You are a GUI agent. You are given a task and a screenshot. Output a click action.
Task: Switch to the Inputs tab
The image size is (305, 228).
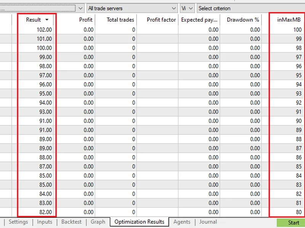click(45, 222)
